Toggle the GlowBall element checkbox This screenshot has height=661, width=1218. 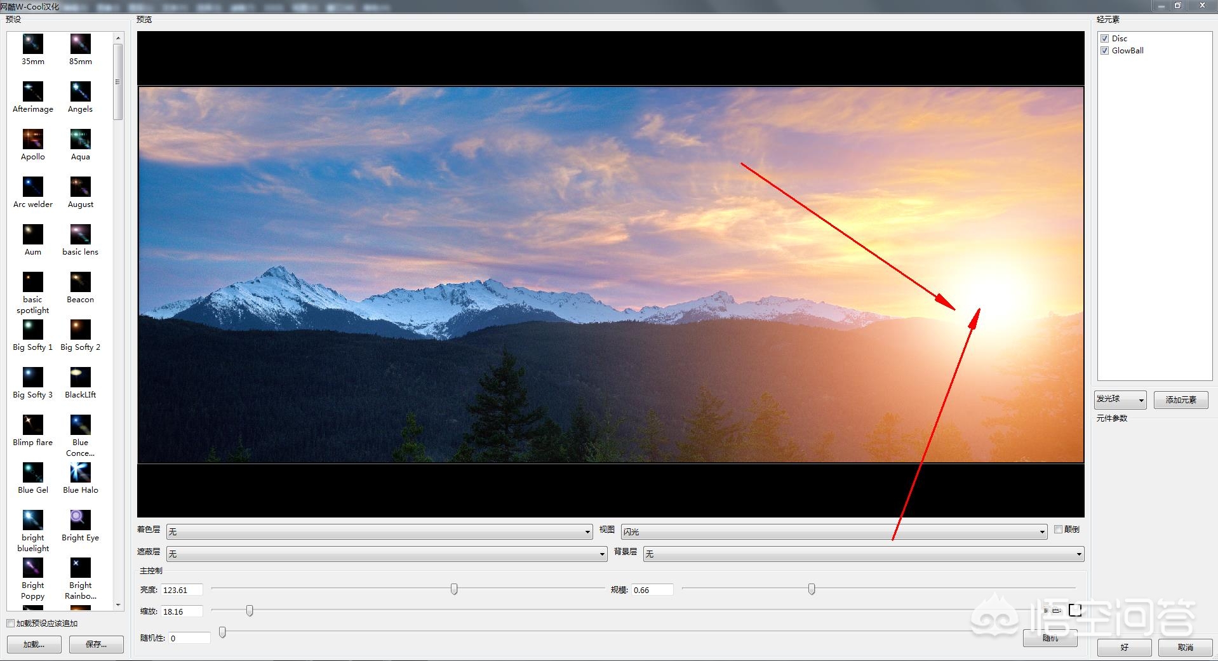1104,51
